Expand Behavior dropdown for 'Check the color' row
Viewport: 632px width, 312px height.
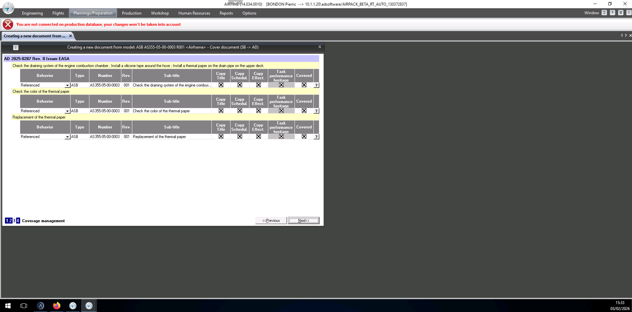[x=67, y=111]
